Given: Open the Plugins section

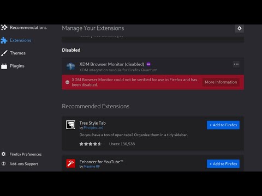Looking at the screenshot, I should pyautogui.click(x=13, y=66).
